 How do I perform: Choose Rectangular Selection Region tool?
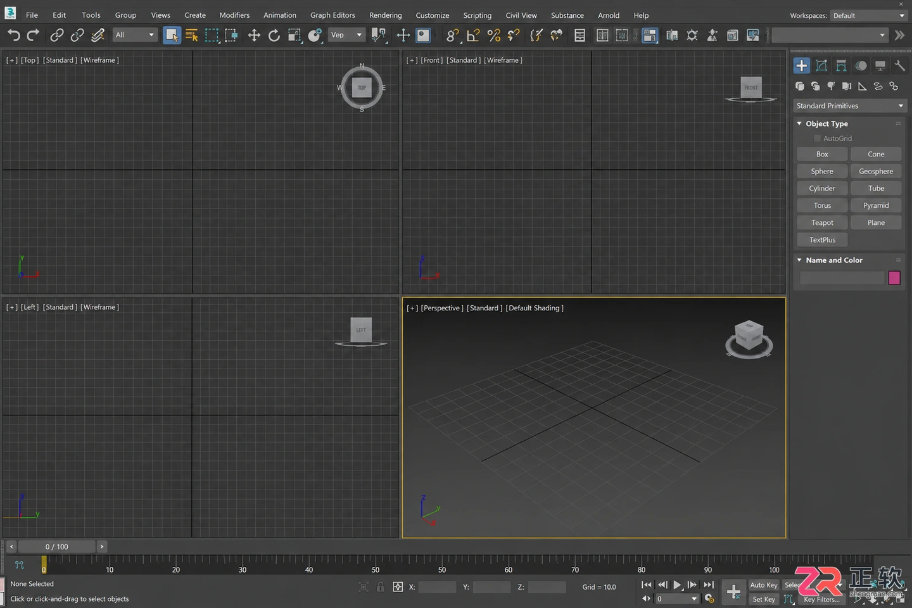[212, 35]
